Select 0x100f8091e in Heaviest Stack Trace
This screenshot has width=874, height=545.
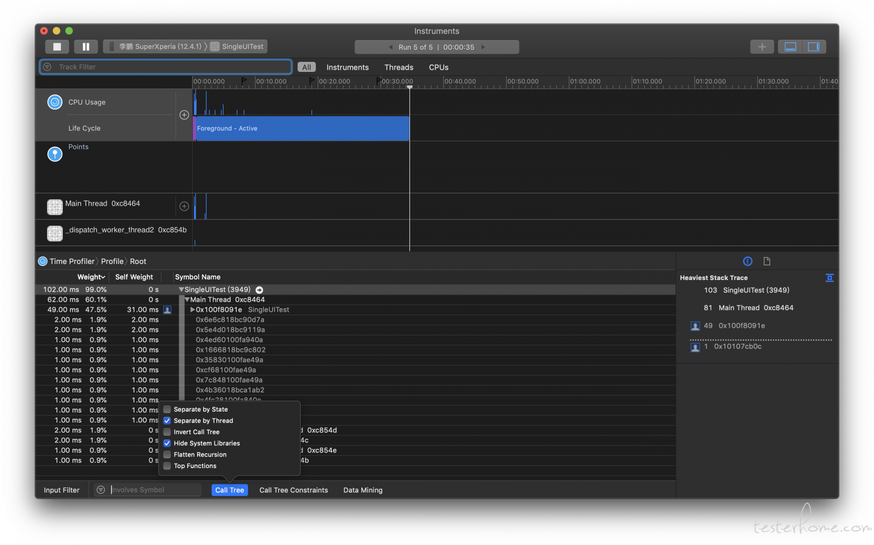tap(742, 326)
